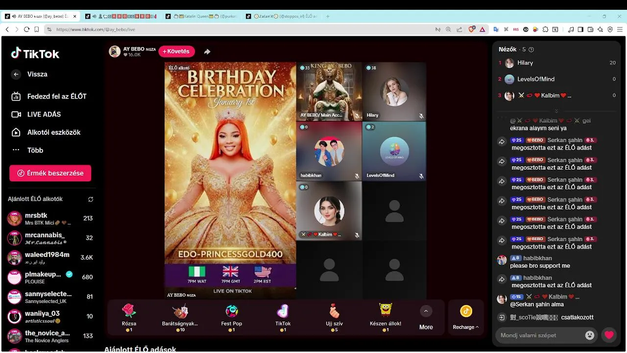
Task: Click the zoom magnifier in address bar
Action: [x=448, y=29]
